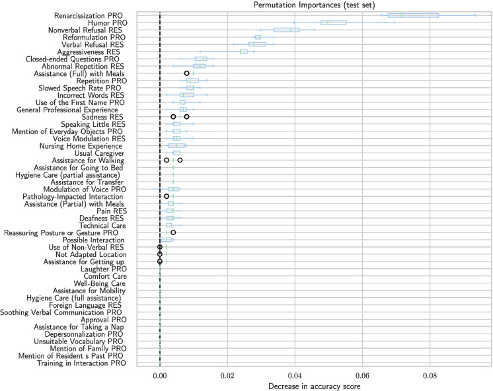
Task: Click the 0.04 x-axis tick label
Action: pos(295,376)
